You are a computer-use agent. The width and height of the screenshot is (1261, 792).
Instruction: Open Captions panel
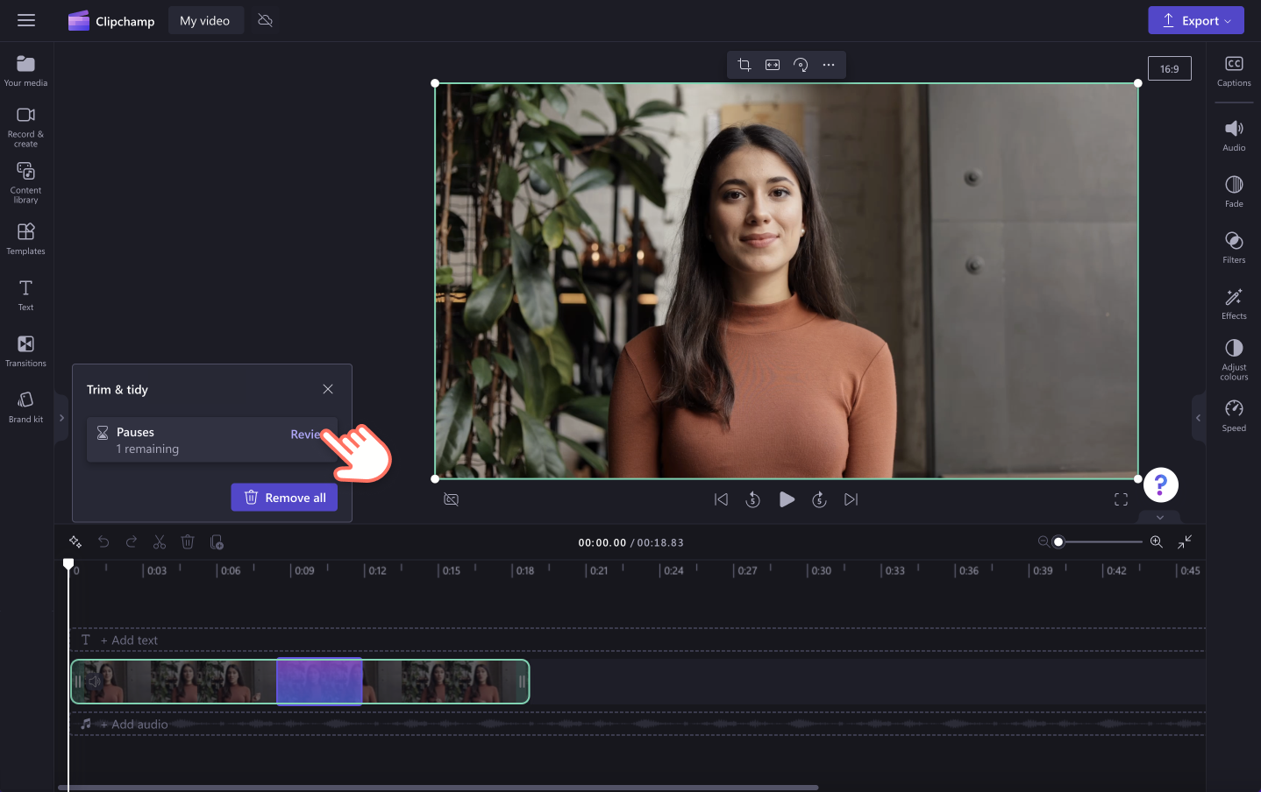1234,72
